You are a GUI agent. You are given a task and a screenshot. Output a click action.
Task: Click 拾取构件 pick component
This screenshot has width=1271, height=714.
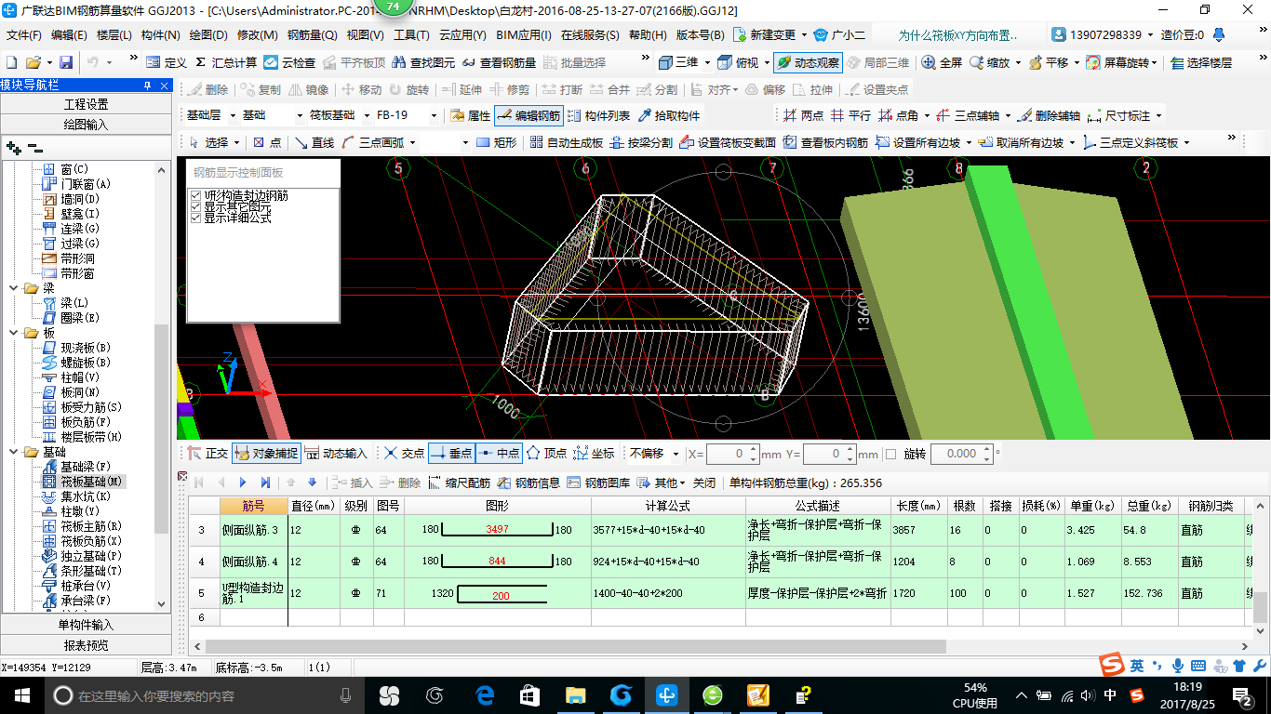(668, 116)
